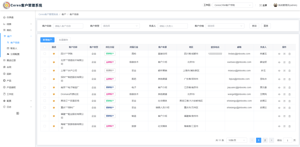Image resolution: width=300 pixels, height=147 pixels.
Task: Check the checkbox for 四川***学院 row
Action: pyautogui.click(x=45, y=54)
